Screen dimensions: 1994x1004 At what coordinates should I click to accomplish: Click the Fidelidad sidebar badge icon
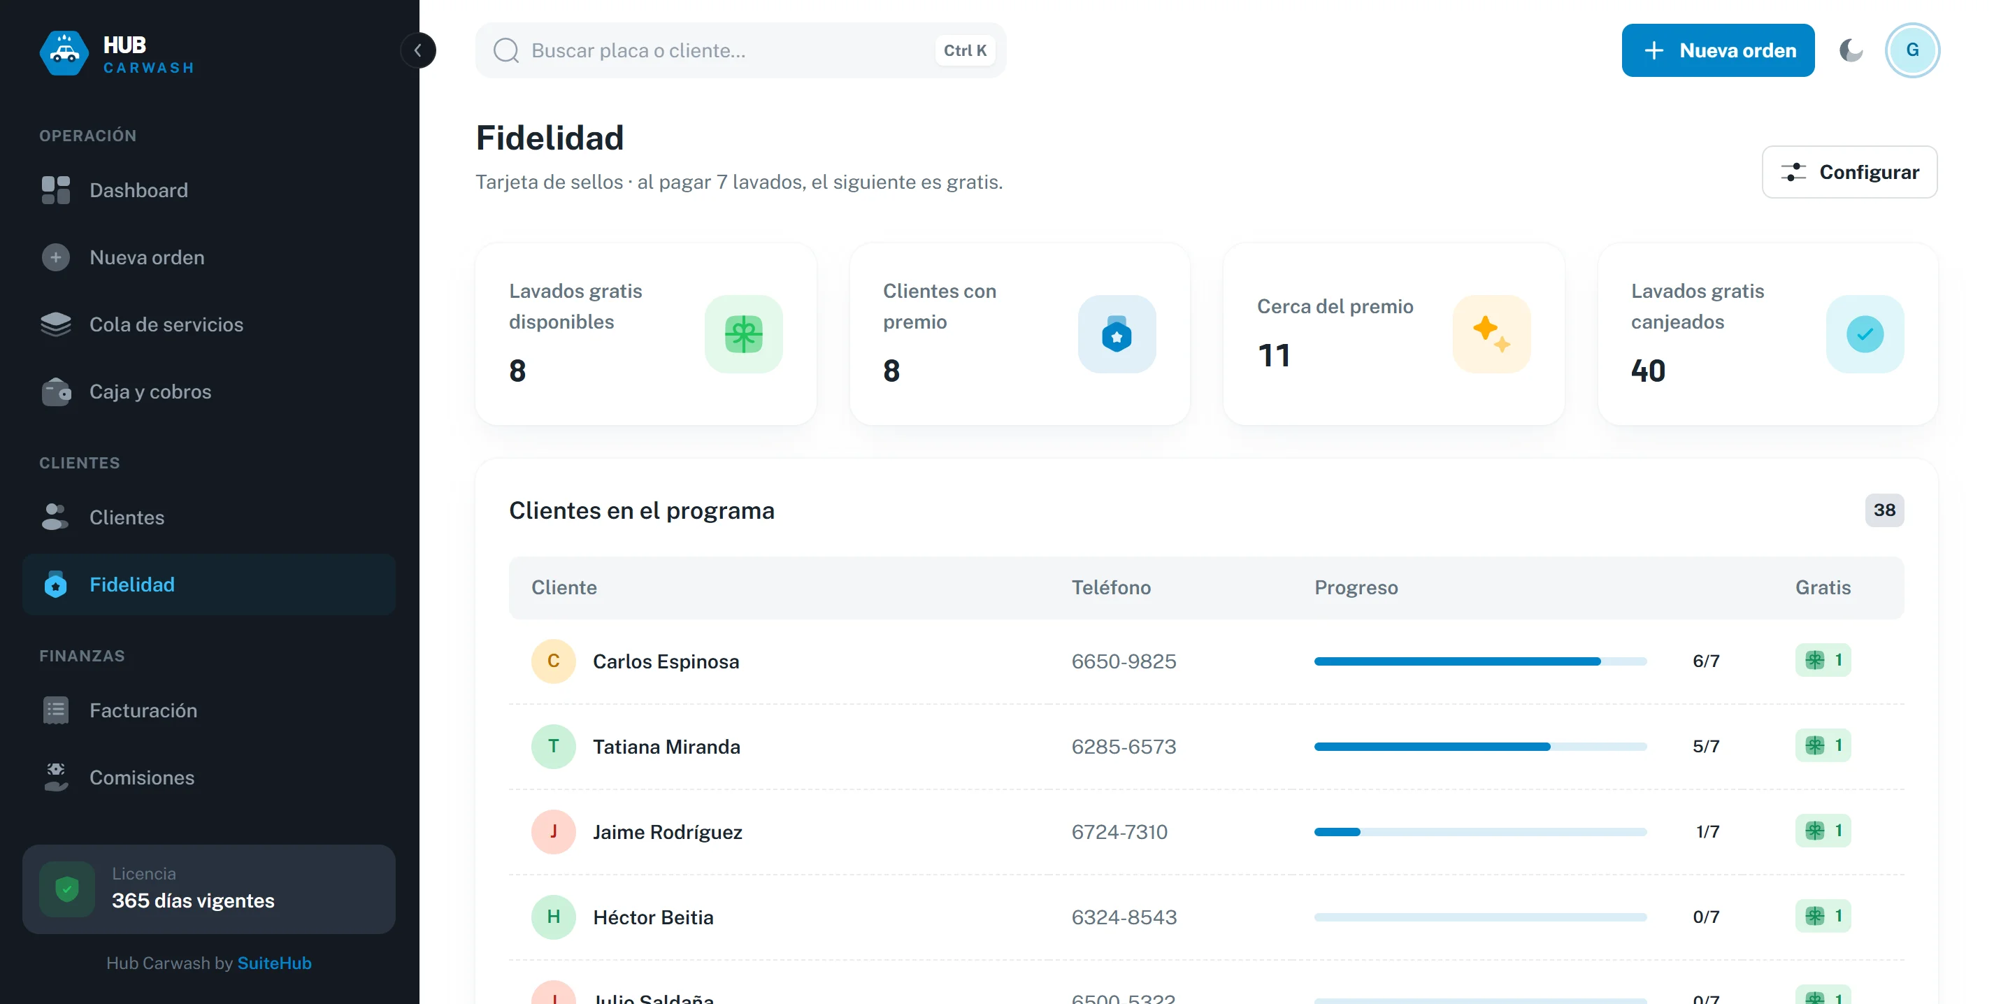tap(56, 585)
